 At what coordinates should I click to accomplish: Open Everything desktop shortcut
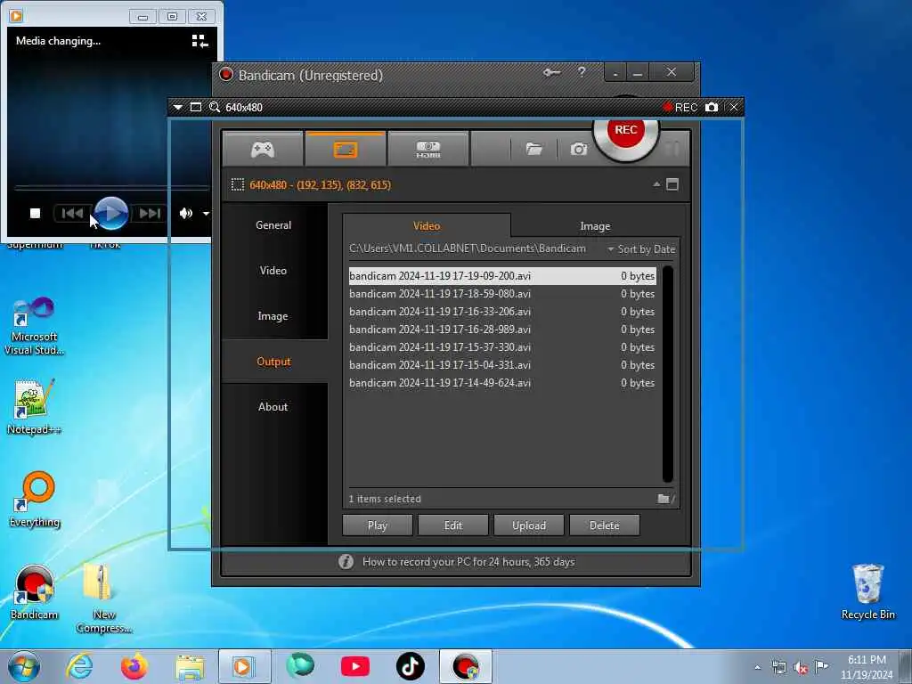(x=35, y=499)
